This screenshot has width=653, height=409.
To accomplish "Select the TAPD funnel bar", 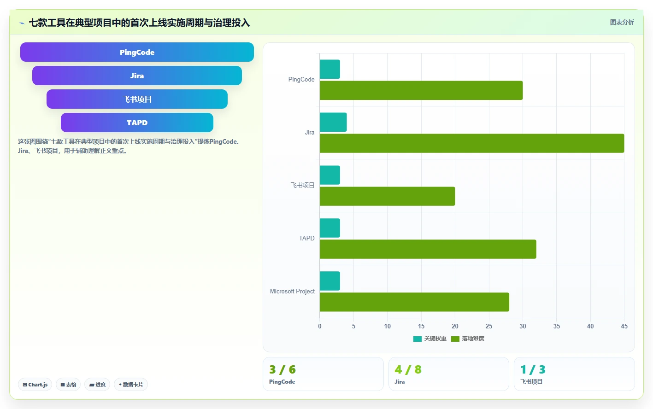I will [x=137, y=123].
